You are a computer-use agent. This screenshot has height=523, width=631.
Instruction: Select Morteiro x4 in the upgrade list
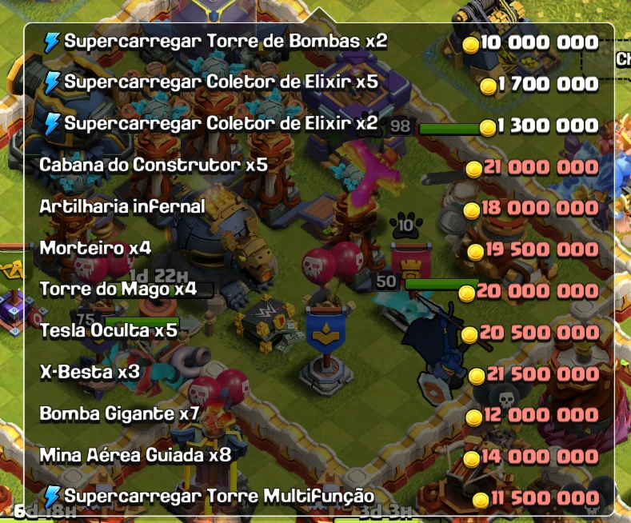[x=320, y=249]
